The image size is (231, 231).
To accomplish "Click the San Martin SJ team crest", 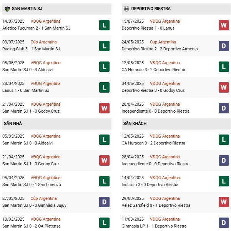I will click(x=7, y=8).
